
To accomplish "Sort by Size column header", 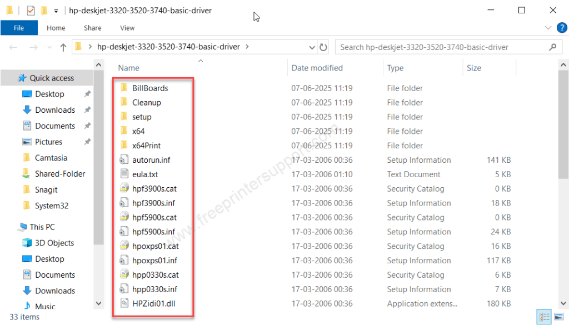I will [474, 68].
